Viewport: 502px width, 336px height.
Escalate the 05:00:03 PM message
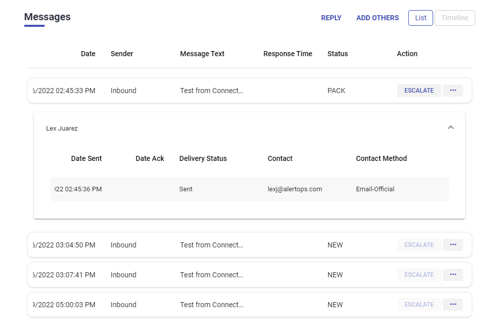point(419,305)
